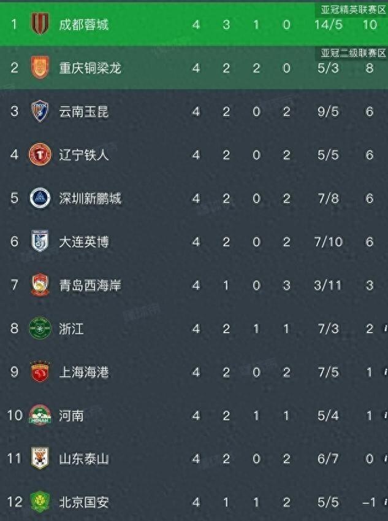Click the 山东泰山 club crest

coord(40,458)
